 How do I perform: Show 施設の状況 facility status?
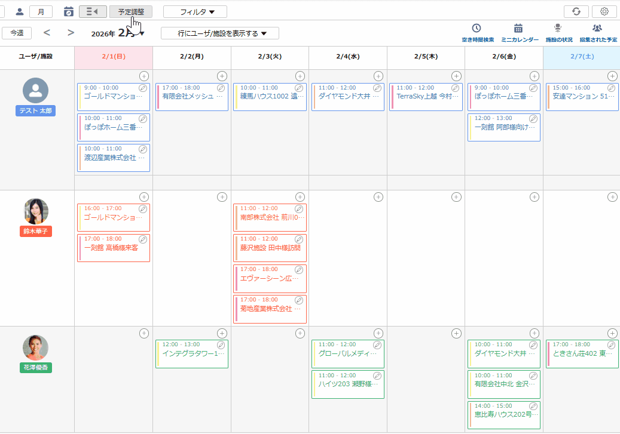pyautogui.click(x=558, y=32)
